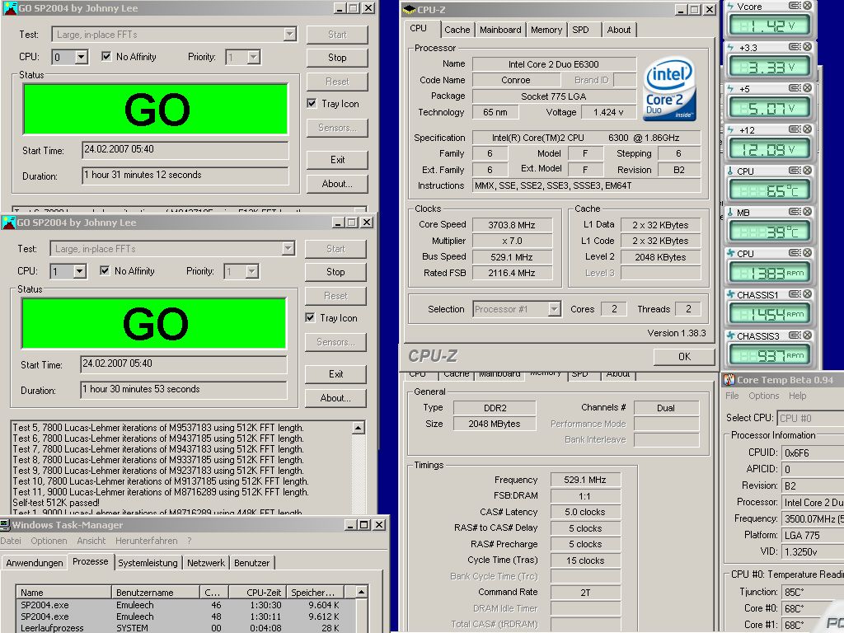Stop the SP2004 test running on CPU 1
This screenshot has height=633, width=844.
pos(335,272)
